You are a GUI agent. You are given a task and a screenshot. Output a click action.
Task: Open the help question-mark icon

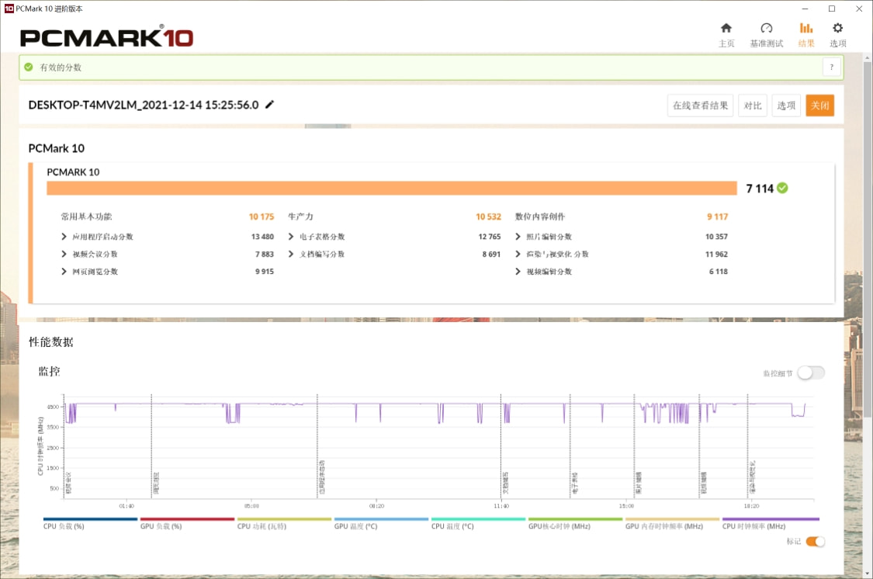click(x=831, y=67)
